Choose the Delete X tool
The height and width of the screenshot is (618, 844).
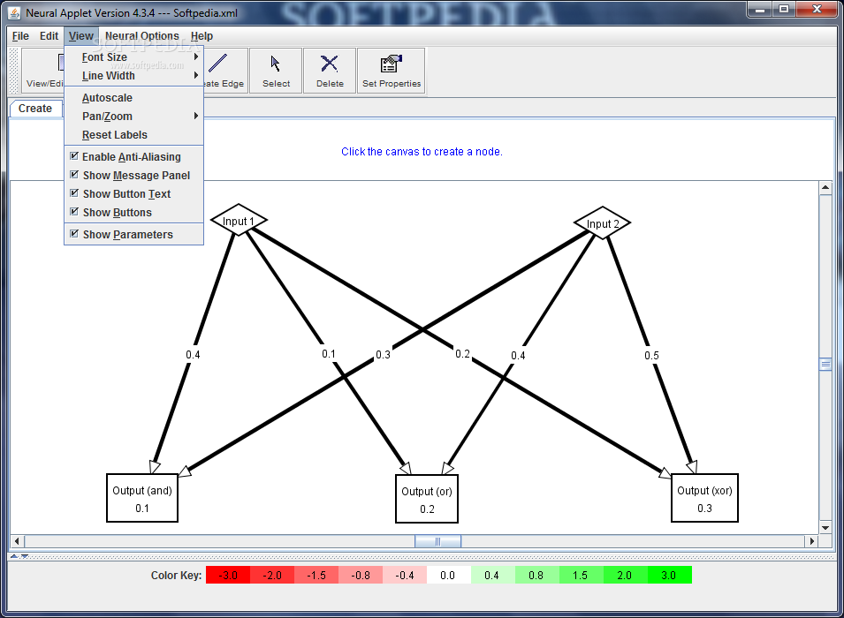(x=330, y=71)
